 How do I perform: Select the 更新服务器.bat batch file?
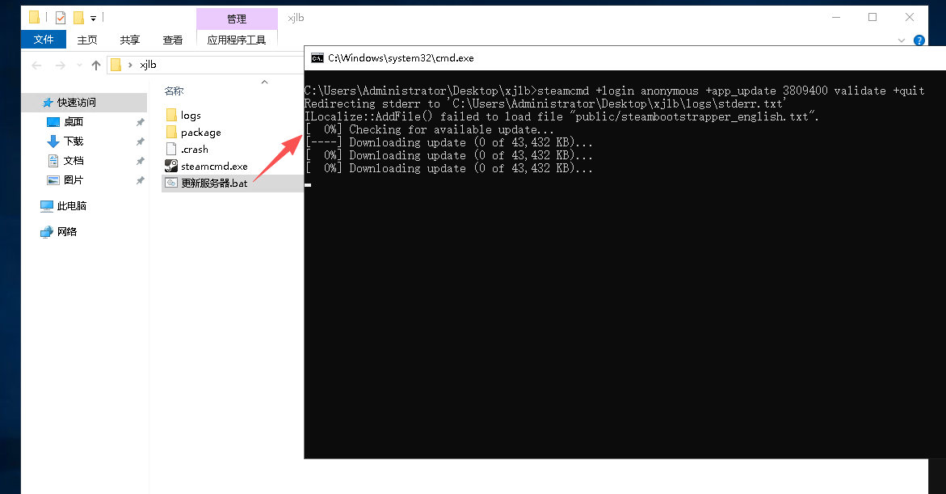pyautogui.click(x=213, y=184)
